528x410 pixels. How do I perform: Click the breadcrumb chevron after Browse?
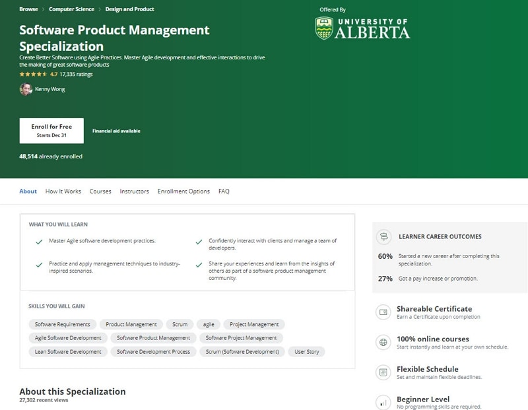pos(43,9)
